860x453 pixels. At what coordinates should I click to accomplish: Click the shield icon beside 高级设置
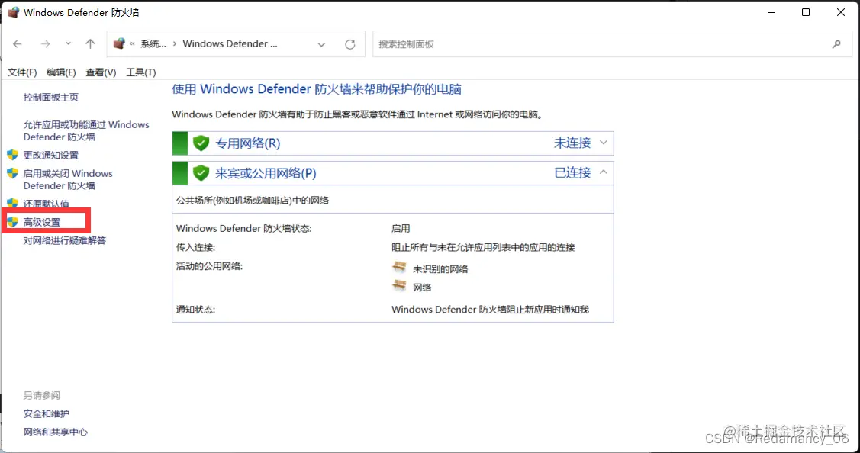(13, 222)
